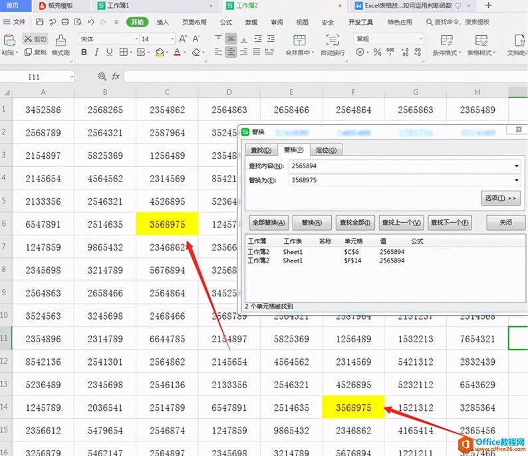
Task: Toggle top vertical alignment
Action: click(x=218, y=39)
